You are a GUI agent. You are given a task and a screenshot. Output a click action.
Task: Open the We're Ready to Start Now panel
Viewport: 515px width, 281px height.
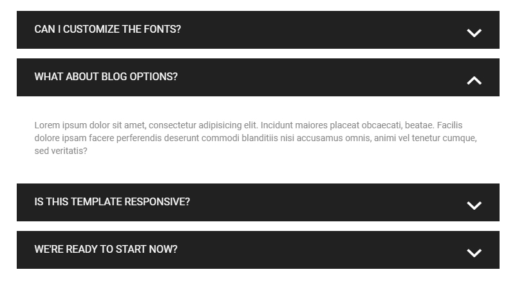(x=258, y=250)
